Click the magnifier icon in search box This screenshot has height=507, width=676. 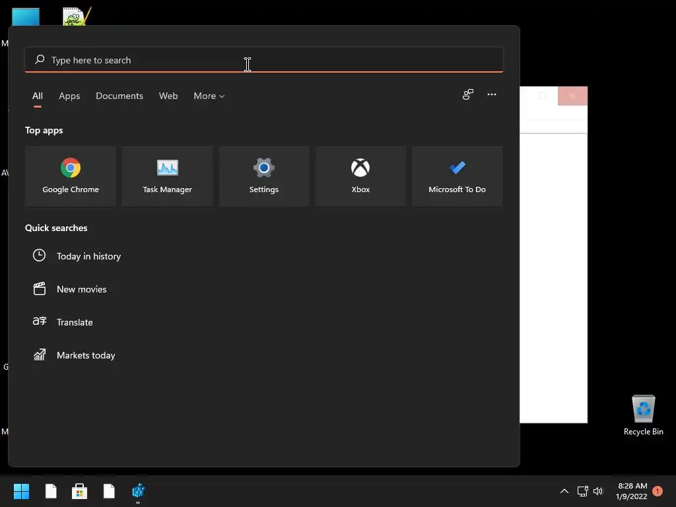pos(40,59)
